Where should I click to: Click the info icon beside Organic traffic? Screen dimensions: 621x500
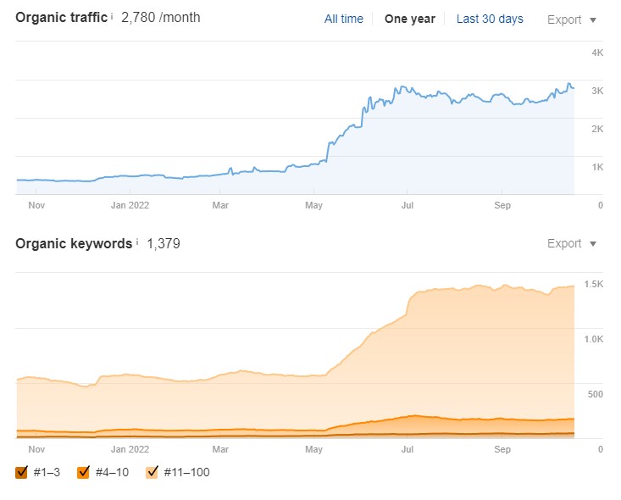pyautogui.click(x=113, y=16)
